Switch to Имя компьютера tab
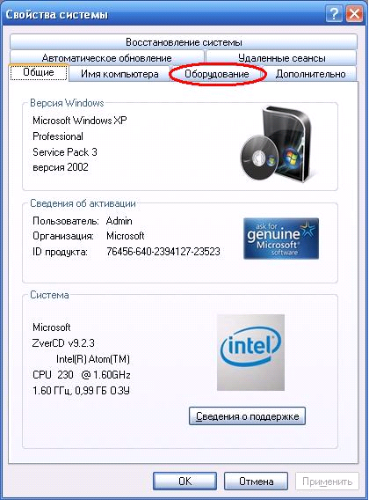The height and width of the screenshot is (500, 369). click(119, 74)
